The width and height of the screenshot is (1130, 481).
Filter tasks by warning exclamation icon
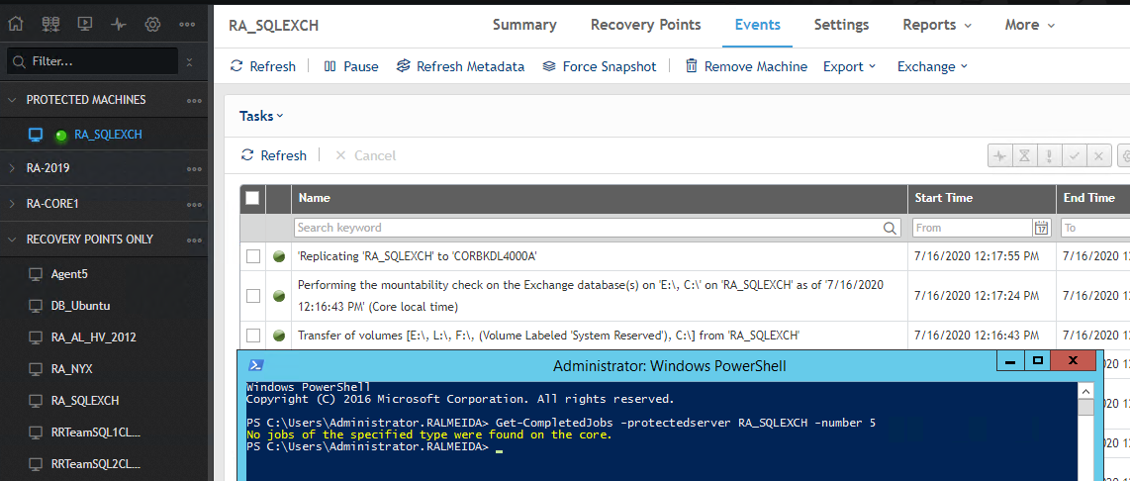(x=1049, y=155)
